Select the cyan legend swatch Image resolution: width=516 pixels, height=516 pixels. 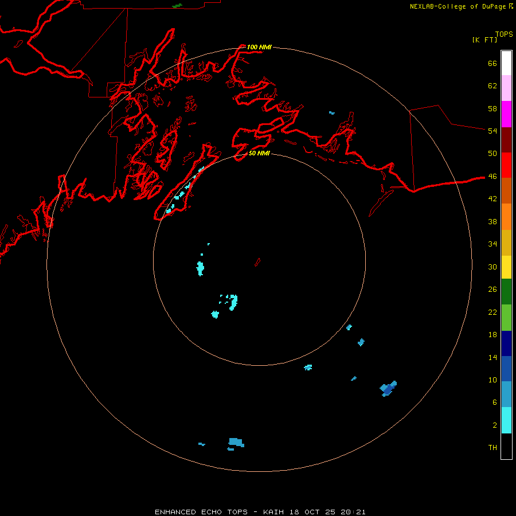[506, 420]
